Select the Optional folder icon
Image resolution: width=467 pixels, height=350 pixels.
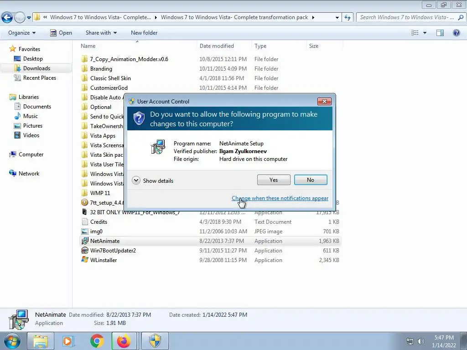[x=84, y=107]
